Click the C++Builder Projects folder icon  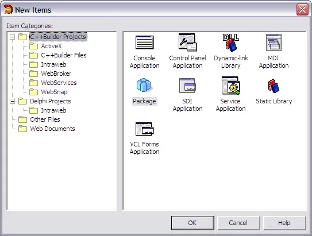click(x=22, y=37)
